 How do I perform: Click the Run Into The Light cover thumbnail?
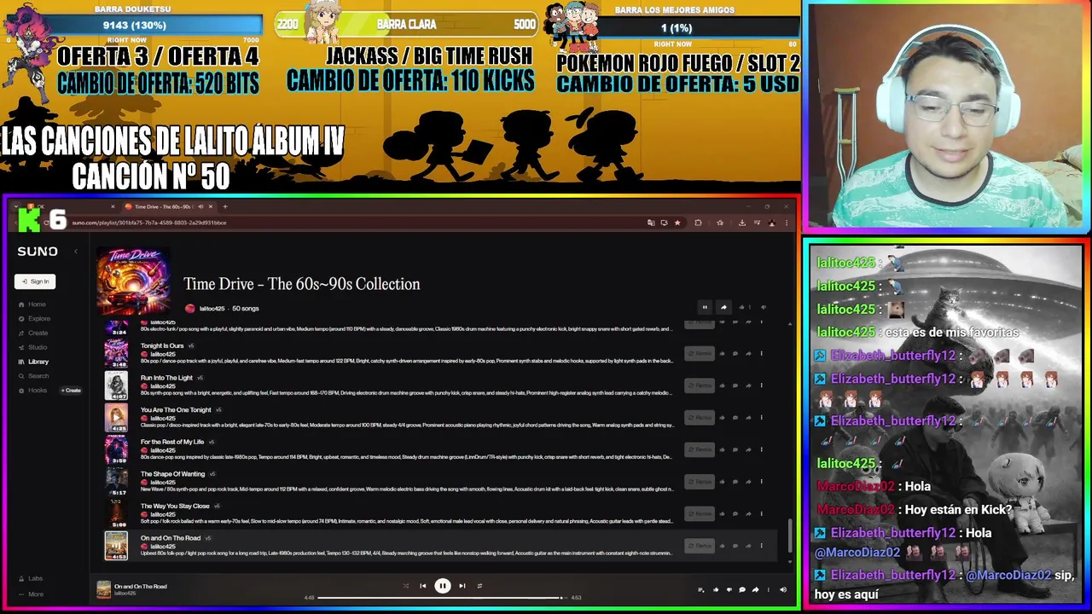tap(116, 385)
